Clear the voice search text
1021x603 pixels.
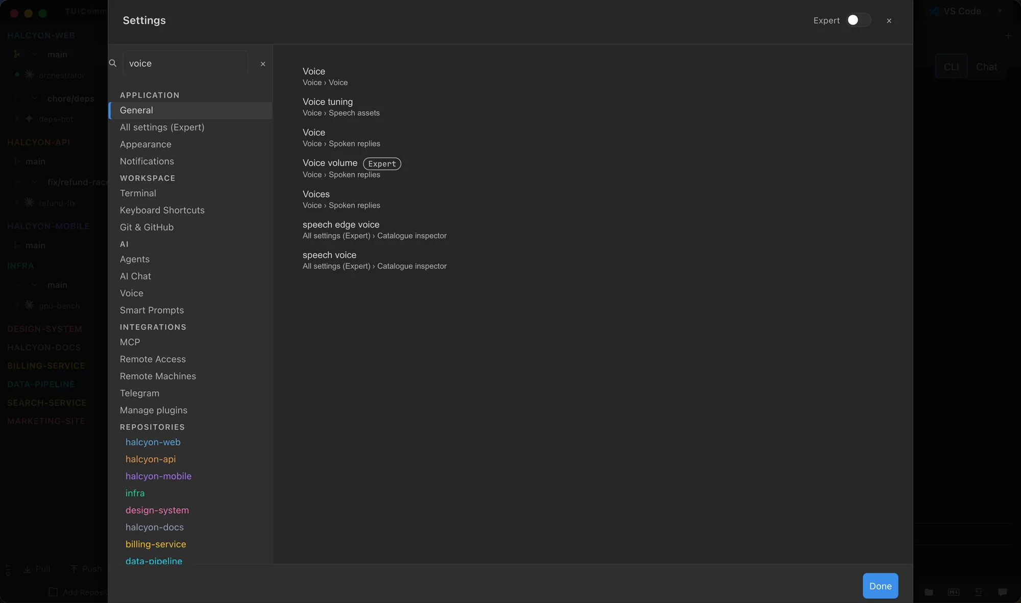click(x=263, y=64)
